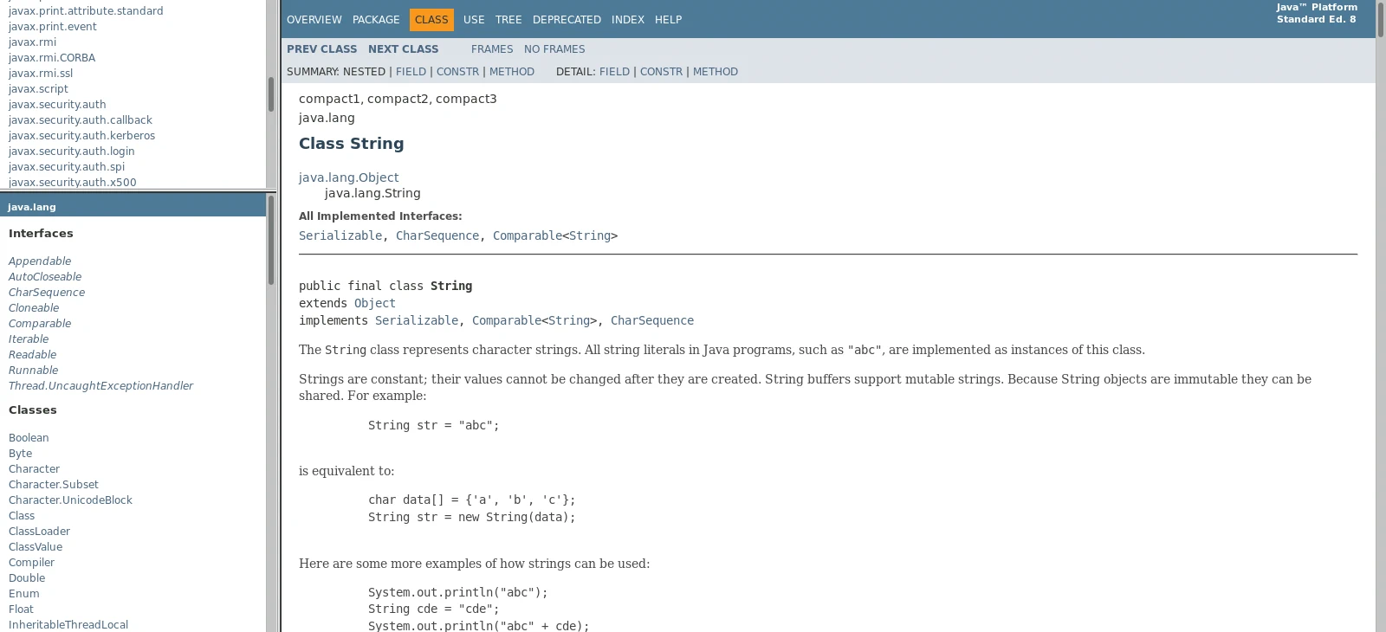
Task: Open the INDEX page
Action: [627, 19]
